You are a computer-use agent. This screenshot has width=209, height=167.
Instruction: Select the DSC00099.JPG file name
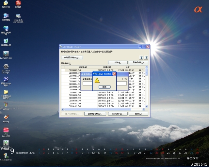click(75, 98)
